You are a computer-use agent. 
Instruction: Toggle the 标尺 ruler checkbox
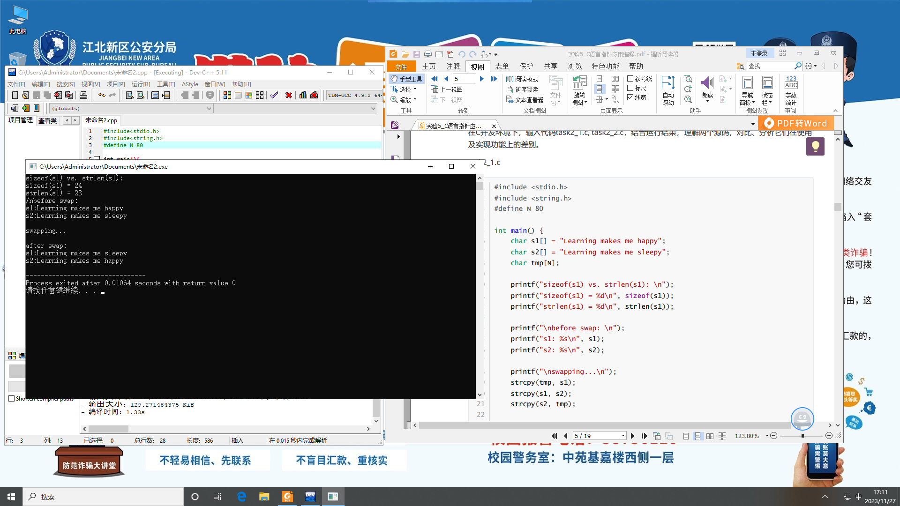pyautogui.click(x=630, y=88)
